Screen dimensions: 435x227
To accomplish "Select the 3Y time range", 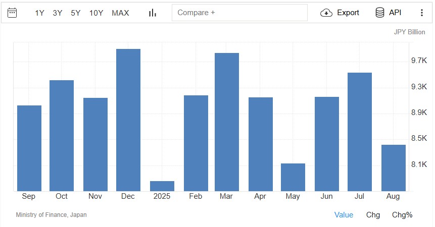I will tap(58, 13).
